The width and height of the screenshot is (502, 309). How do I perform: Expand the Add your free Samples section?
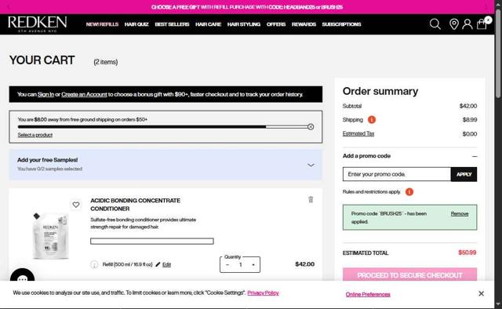[x=311, y=165]
